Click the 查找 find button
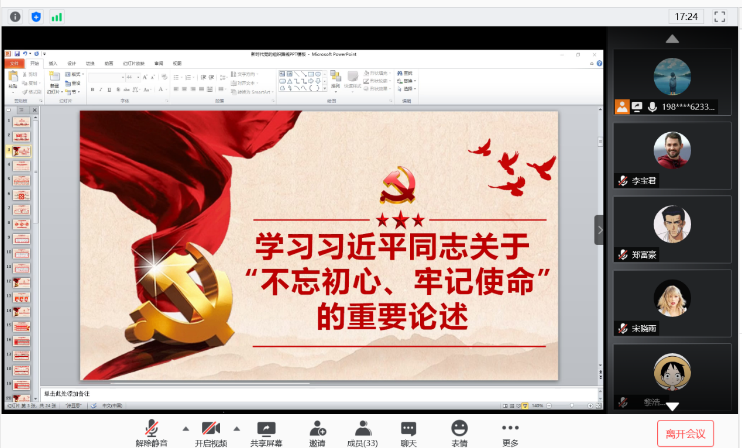This screenshot has height=448, width=742. coord(405,73)
